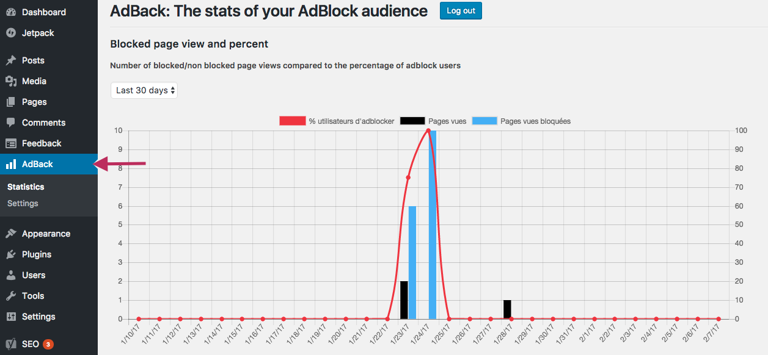
Task: Toggle the blue Pages vues bloquées legend
Action: point(485,121)
